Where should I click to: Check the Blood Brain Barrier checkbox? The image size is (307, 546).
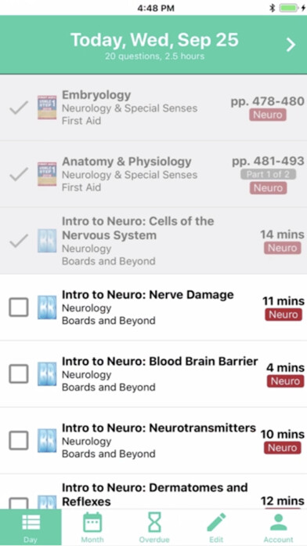pos(19,374)
